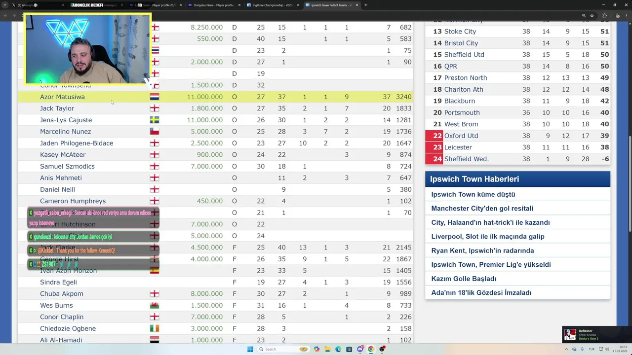
Task: Open Sheffield Wed. in the standings
Action: (467, 159)
